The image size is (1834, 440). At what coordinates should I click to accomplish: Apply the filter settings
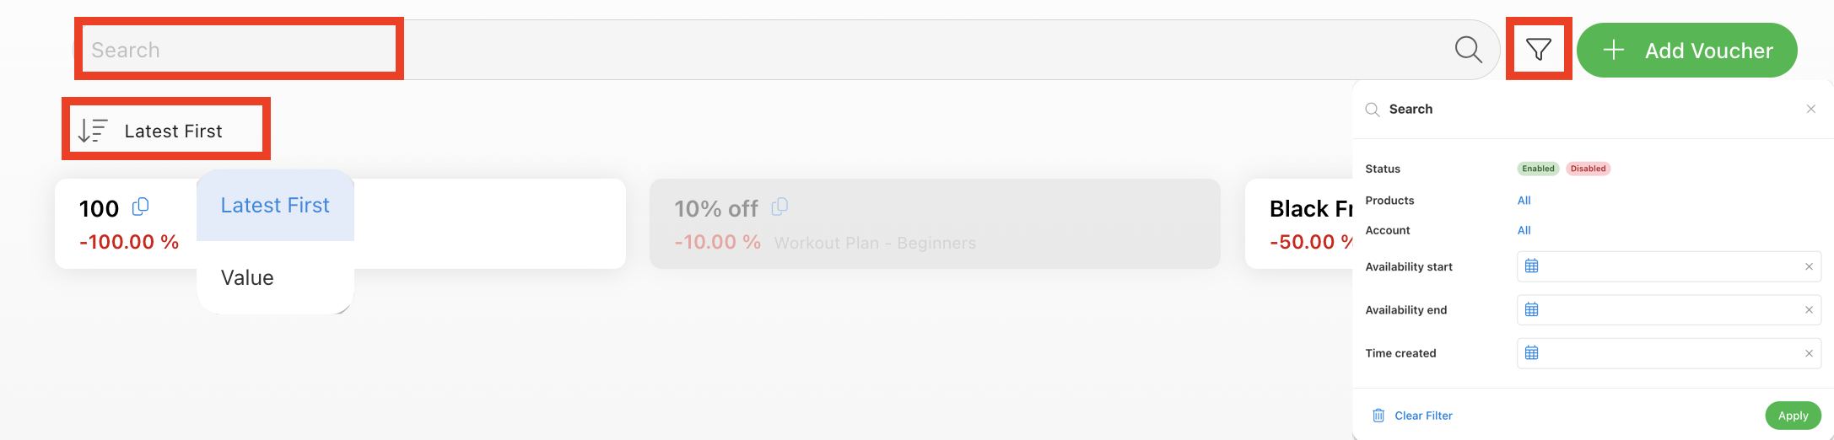[1793, 416]
